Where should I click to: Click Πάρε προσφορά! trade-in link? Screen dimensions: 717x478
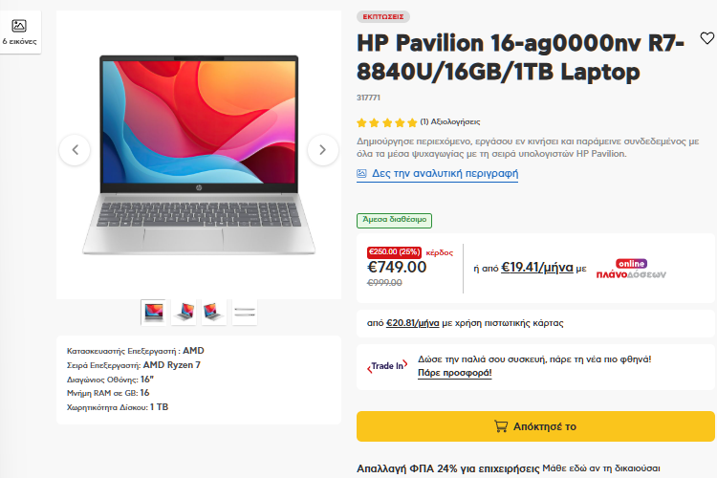(454, 373)
